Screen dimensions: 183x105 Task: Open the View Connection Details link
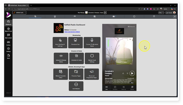[72, 32]
